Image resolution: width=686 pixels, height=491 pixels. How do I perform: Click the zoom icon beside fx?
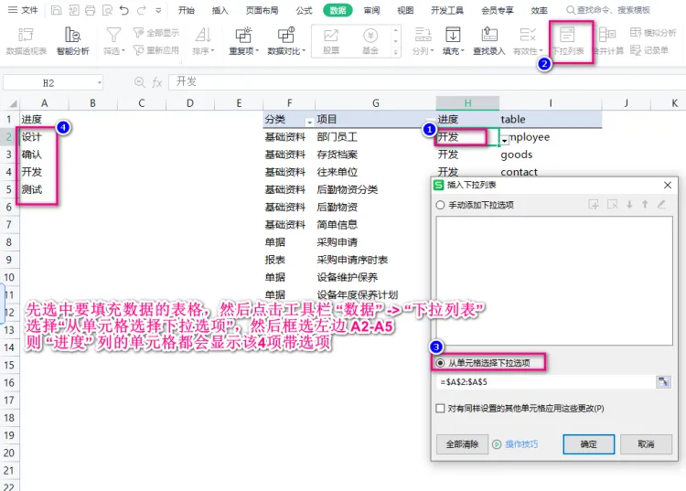point(140,82)
